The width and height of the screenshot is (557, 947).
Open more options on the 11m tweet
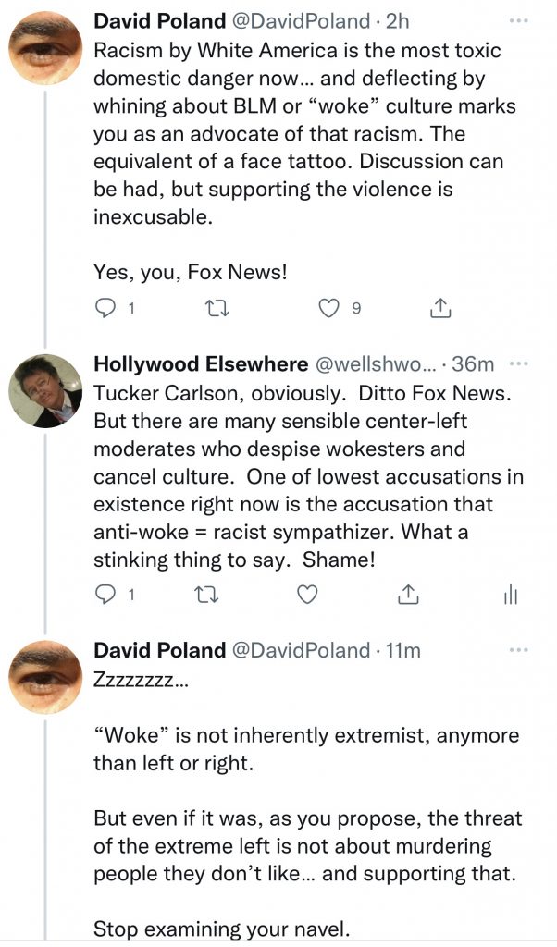(518, 650)
